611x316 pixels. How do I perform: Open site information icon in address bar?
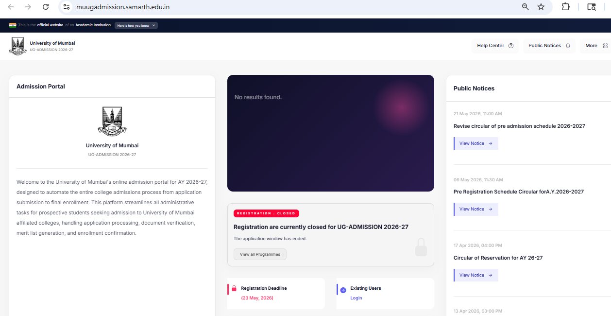click(x=67, y=7)
